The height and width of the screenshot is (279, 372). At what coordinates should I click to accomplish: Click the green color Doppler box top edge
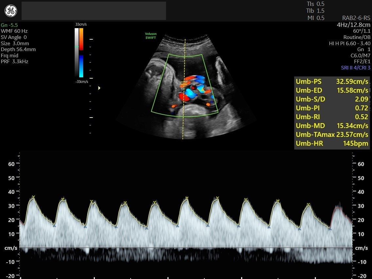(x=185, y=55)
